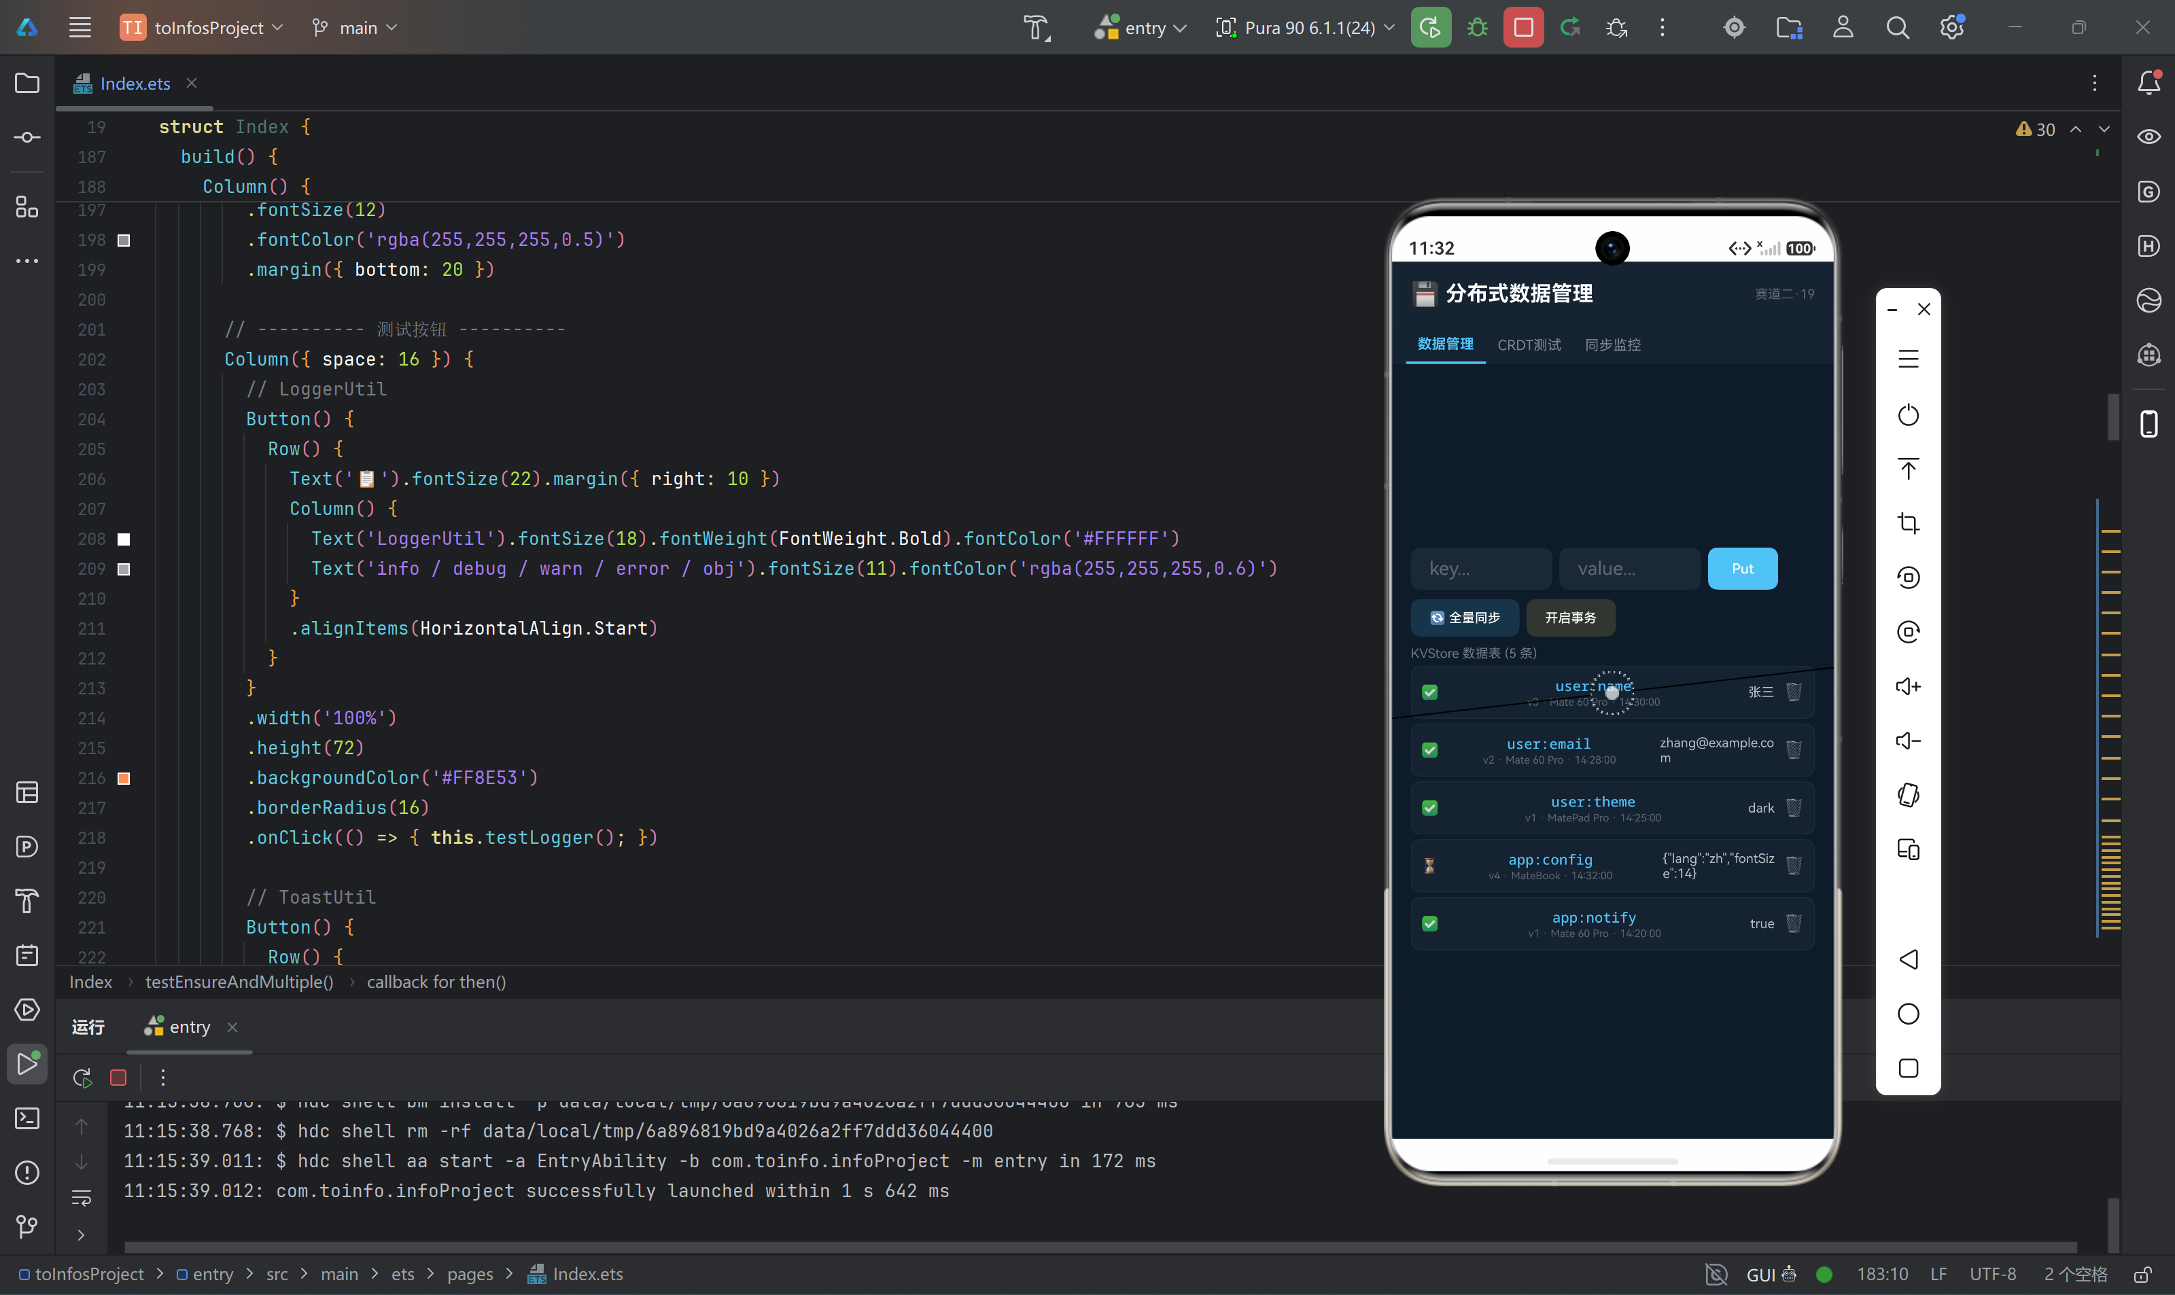Click the Put button in the emulator
This screenshot has height=1295, width=2175.
click(x=1742, y=568)
